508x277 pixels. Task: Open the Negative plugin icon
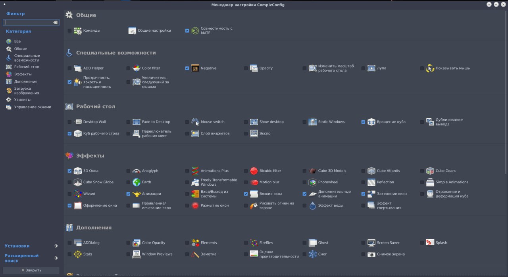[x=195, y=68]
